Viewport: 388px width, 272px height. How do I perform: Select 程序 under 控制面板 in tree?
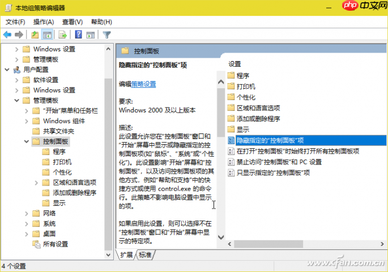click(x=59, y=152)
